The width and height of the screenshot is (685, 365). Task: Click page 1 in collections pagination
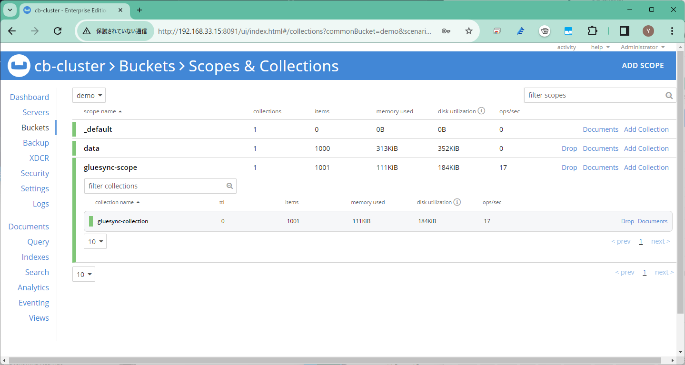click(641, 241)
